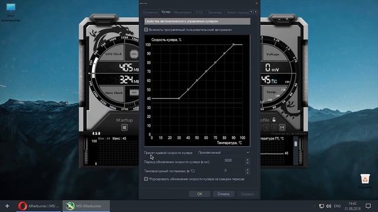Click the MSI Afterburner taskbar item

coord(86,206)
